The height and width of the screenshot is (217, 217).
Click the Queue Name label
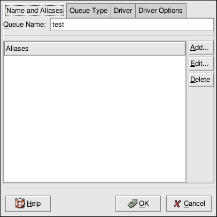[x=25, y=25]
